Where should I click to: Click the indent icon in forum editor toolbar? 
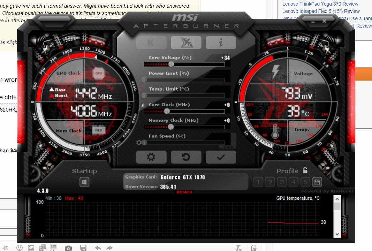(5, 248)
